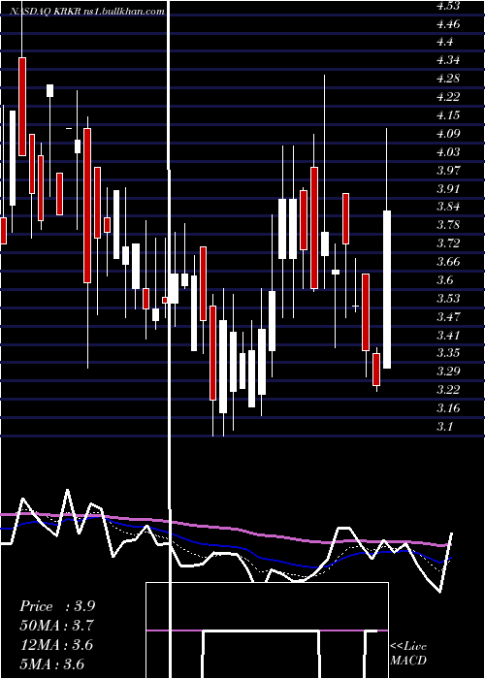This screenshot has height=679, width=485.
Task: Click the <<Live MACD label
Action: click(408, 653)
